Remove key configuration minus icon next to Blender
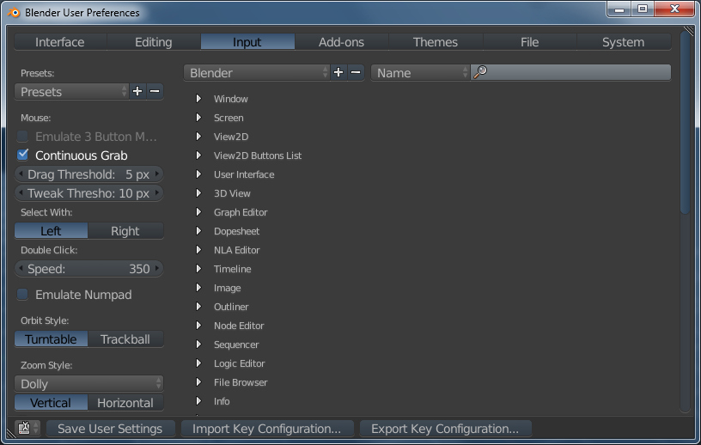This screenshot has height=445, width=701. 356,72
